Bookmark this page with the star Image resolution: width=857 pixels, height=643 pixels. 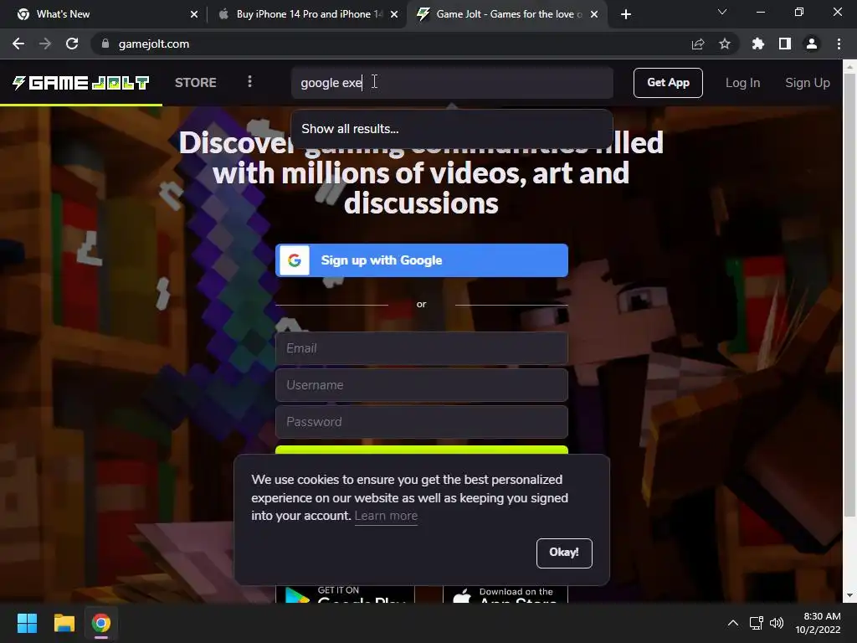point(725,44)
